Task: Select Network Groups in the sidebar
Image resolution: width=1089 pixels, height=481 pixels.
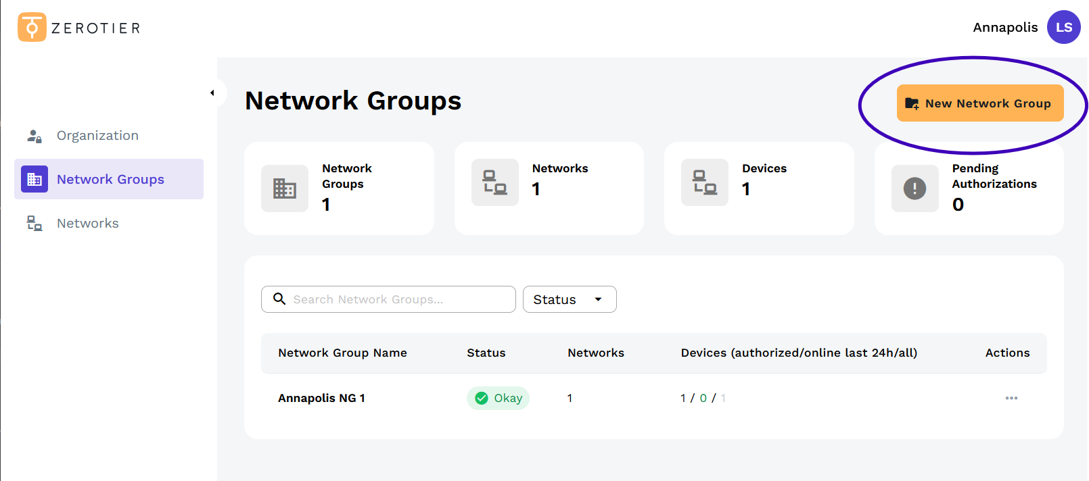Action: click(109, 179)
